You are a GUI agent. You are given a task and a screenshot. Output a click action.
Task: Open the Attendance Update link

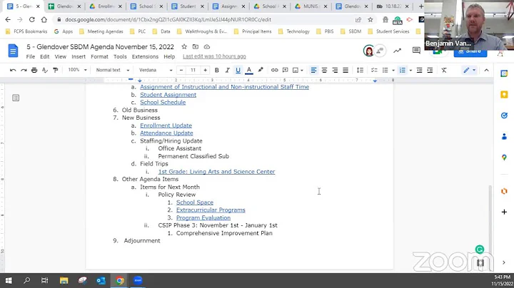(166, 133)
